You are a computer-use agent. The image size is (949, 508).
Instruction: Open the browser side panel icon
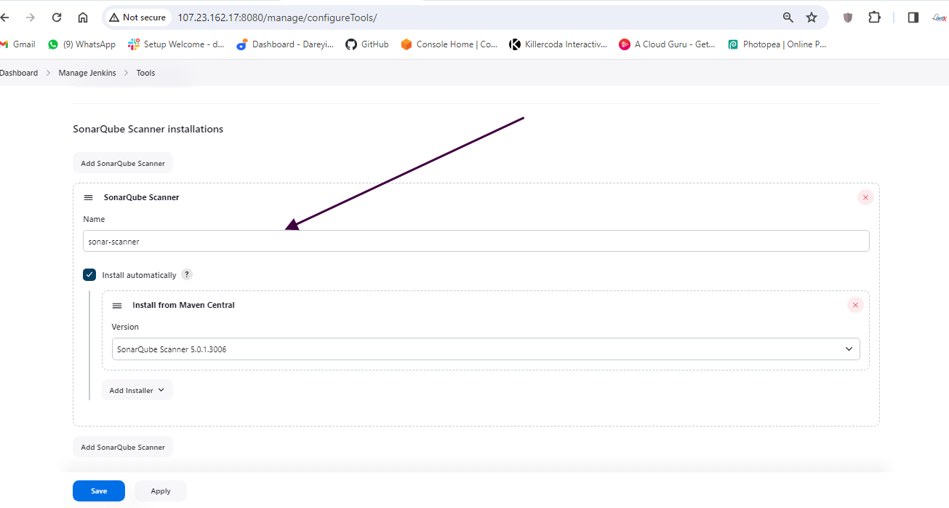coord(913,17)
